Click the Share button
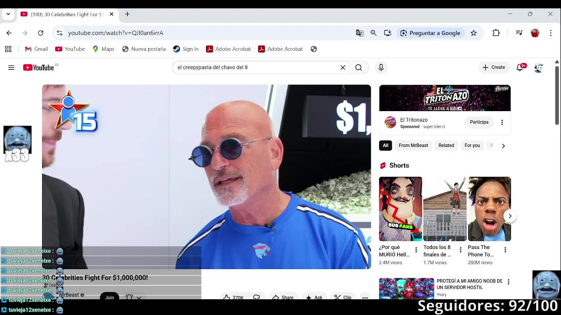The height and width of the screenshot is (315, 561). (x=283, y=297)
